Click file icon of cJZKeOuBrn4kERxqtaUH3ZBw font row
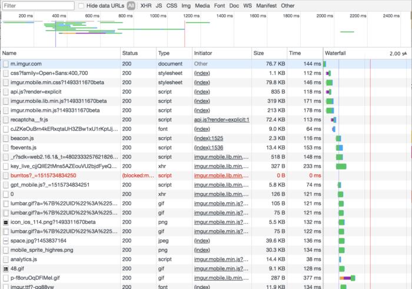The width and height of the screenshot is (412, 289). click(x=6, y=129)
